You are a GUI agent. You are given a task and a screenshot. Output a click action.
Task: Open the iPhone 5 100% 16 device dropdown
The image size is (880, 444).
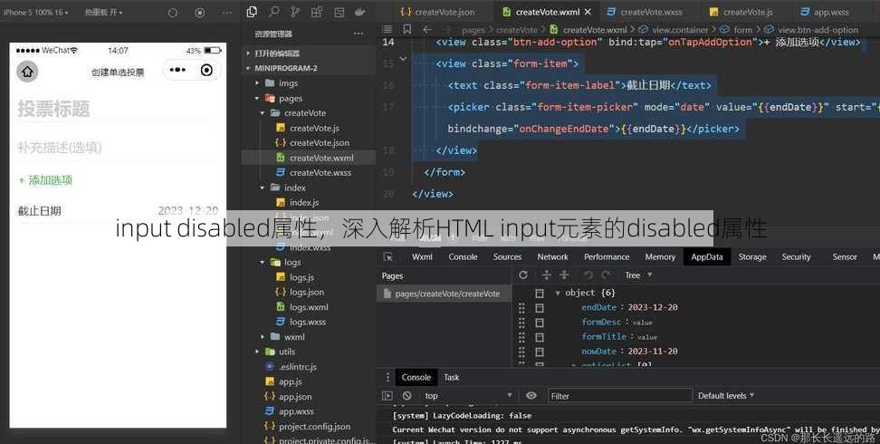(x=36, y=12)
